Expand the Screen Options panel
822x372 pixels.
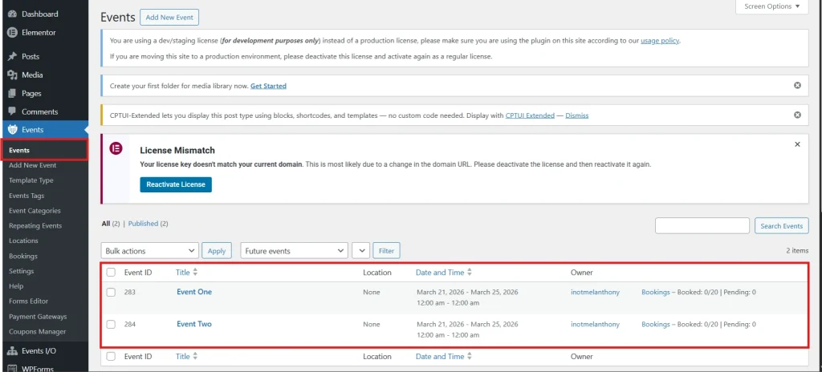771,6
